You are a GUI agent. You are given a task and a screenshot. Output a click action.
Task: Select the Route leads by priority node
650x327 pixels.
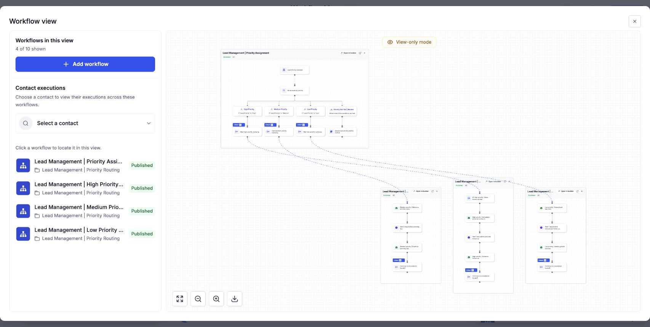295,91
